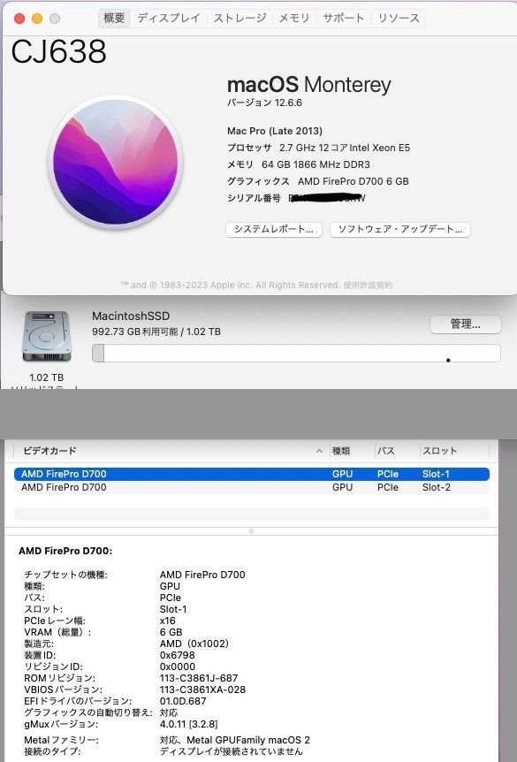Click the 装置ID value 0x6798
Image resolution: width=517 pixels, height=762 pixels.
[x=178, y=655]
